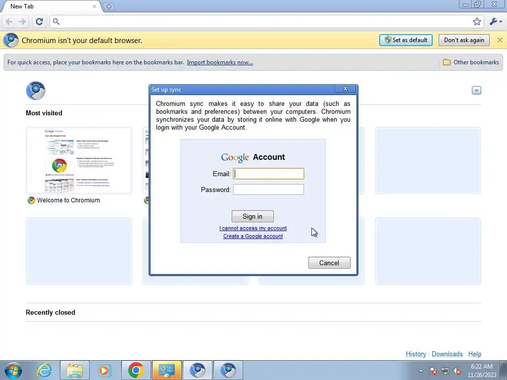This screenshot has width=507, height=380.
Task: Show hidden system tray icons
Action: point(421,371)
